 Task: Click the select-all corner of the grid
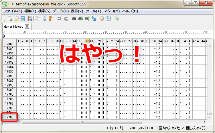[x=10, y=41]
